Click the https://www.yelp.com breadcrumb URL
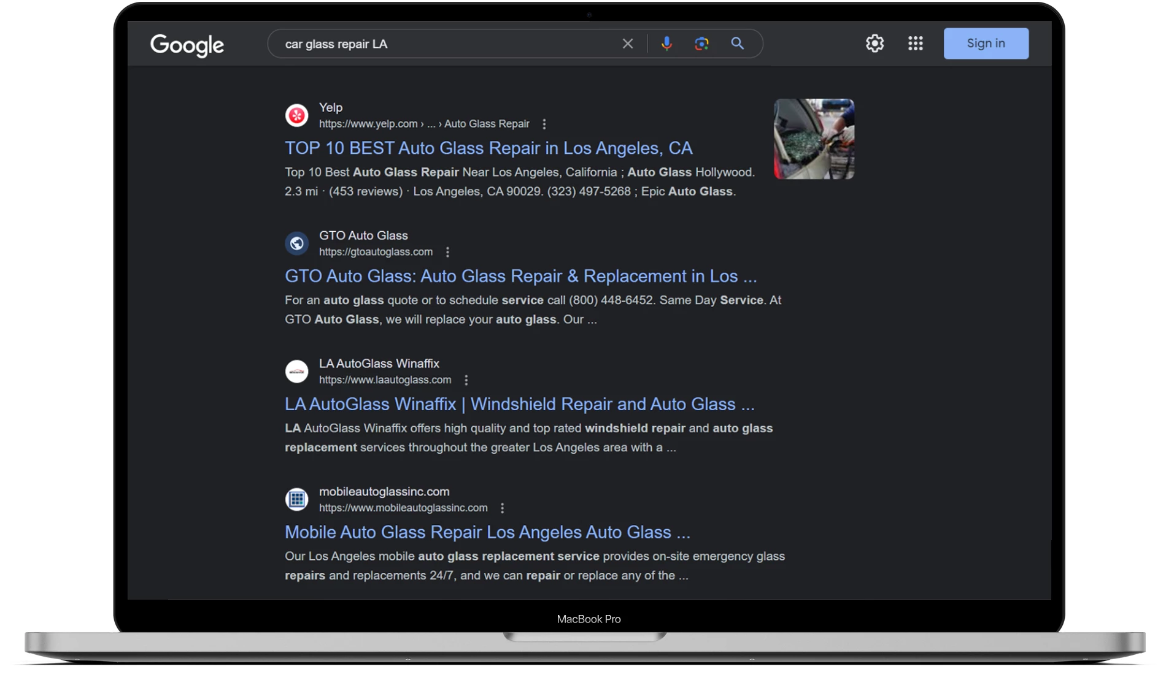The image size is (1166, 699). coord(424,124)
